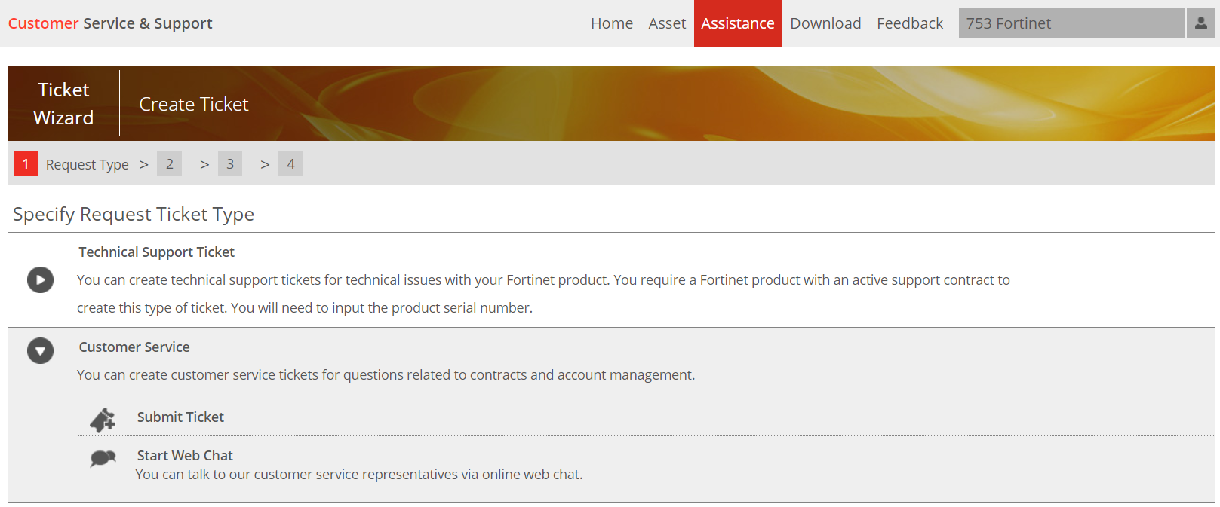Click the Customer Service & Support logo title
The image size is (1220, 507).
[110, 23]
